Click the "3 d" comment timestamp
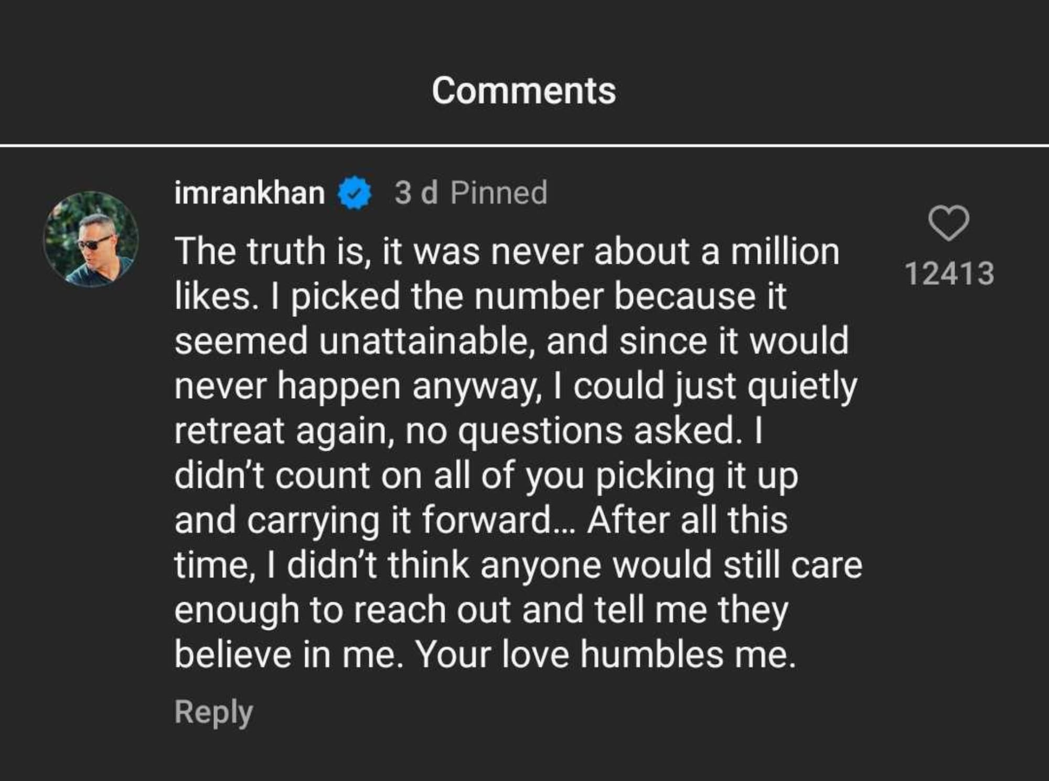Image resolution: width=1049 pixels, height=781 pixels. click(x=416, y=192)
